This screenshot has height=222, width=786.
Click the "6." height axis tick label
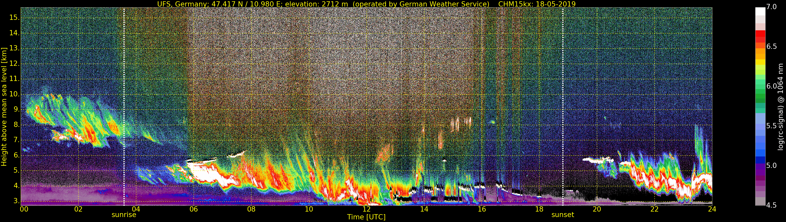[x=16, y=155]
